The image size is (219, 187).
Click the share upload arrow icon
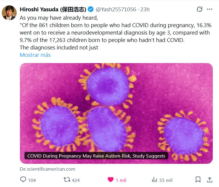pos(209,180)
